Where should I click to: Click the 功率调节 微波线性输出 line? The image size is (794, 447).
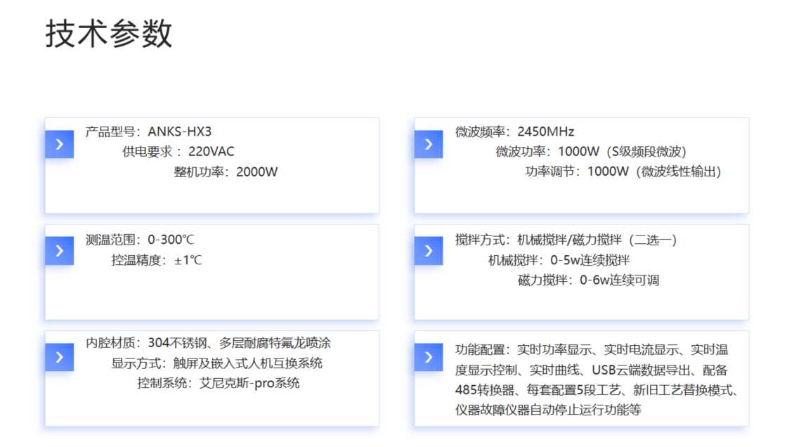tap(623, 171)
